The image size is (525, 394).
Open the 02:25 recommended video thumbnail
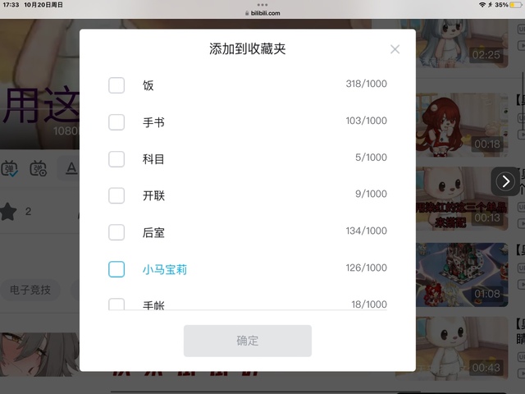point(462,44)
